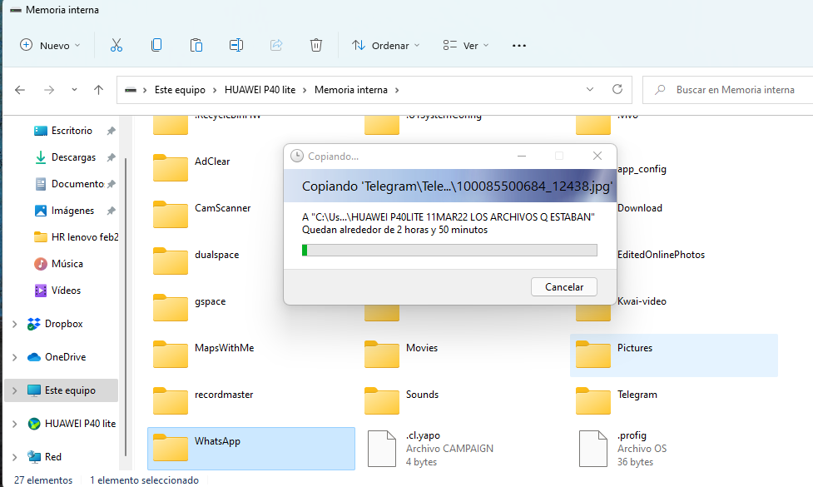Image resolution: width=813 pixels, height=487 pixels.
Task: Open Música in the sidebar
Action: (58, 263)
